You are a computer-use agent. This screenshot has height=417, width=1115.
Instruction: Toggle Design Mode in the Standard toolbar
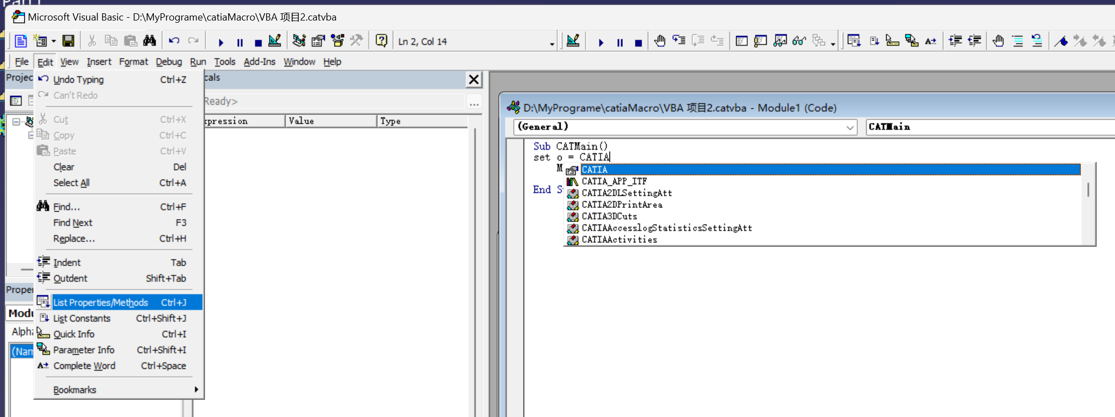point(274,41)
